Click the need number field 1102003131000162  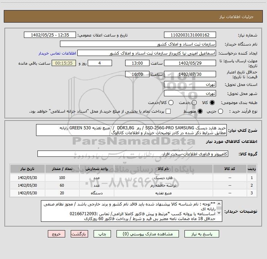pyautogui.click(x=190, y=35)
